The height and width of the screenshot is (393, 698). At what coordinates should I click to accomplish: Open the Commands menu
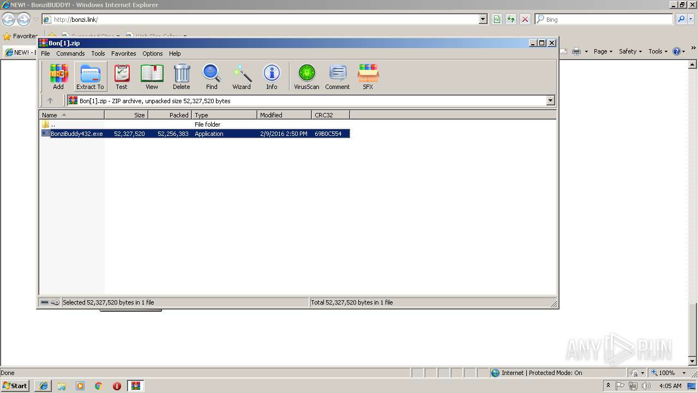coord(70,53)
